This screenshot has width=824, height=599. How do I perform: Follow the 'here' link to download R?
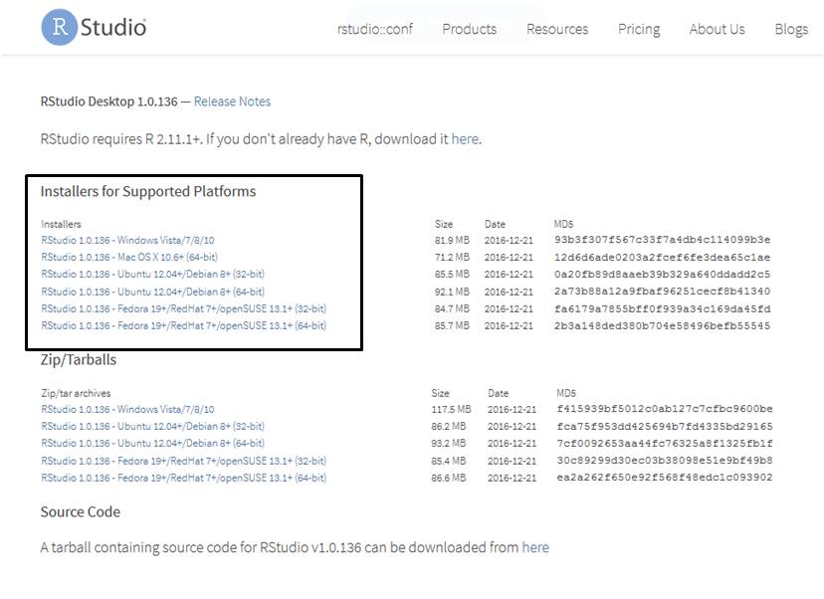point(465,138)
